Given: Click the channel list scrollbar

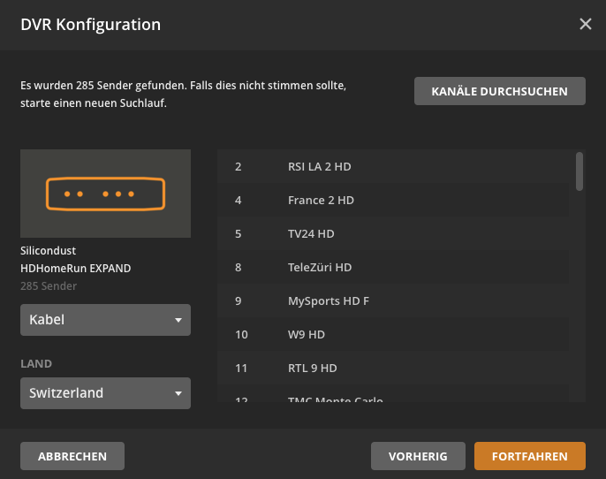Looking at the screenshot, I should point(579,171).
